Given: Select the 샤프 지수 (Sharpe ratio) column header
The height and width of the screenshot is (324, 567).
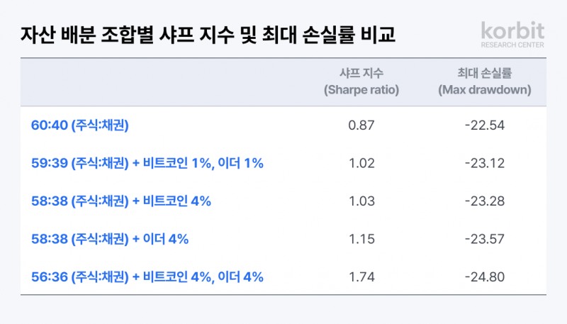Looking at the screenshot, I should (x=361, y=82).
